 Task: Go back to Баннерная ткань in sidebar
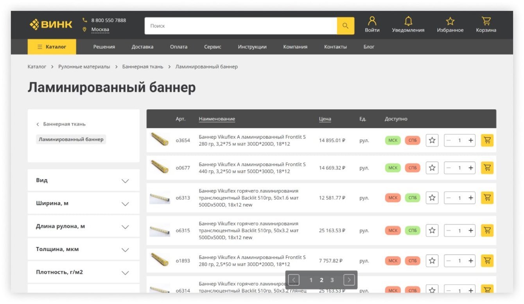[x=61, y=124]
